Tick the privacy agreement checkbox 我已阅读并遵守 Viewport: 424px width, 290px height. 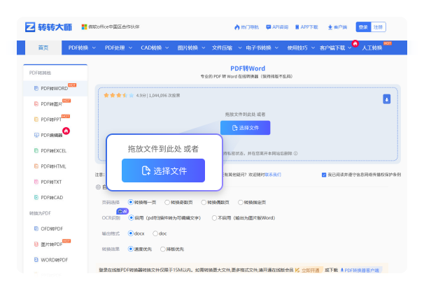point(324,174)
